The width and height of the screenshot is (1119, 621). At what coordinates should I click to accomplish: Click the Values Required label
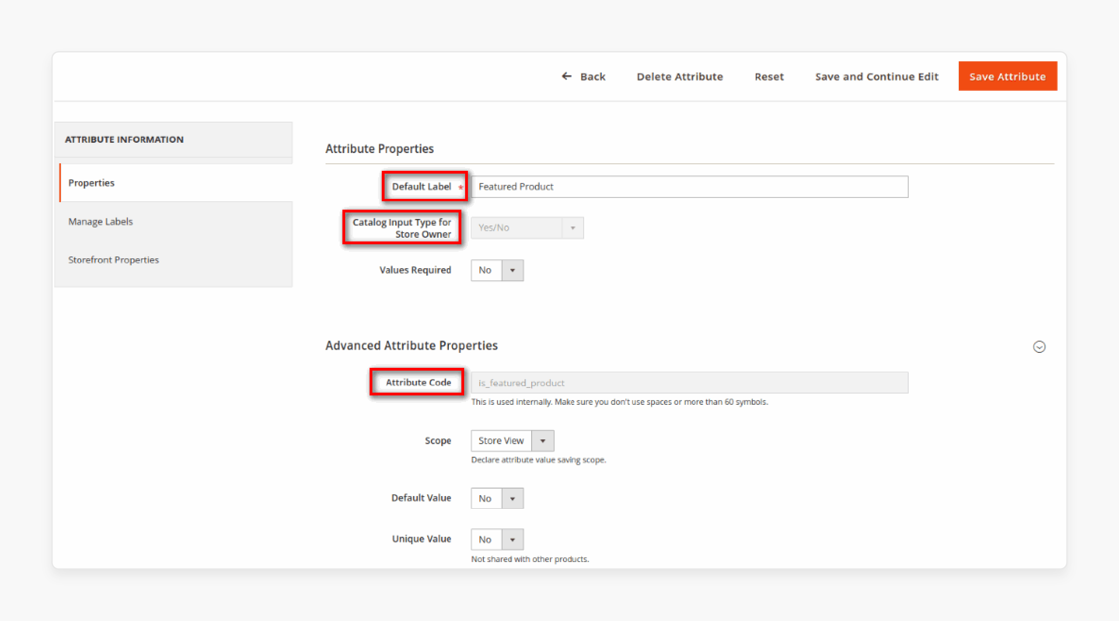click(415, 270)
